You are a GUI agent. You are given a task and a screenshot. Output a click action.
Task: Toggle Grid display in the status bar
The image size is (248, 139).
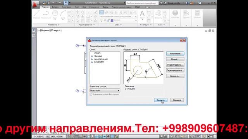pyautogui.click(x=76, y=136)
